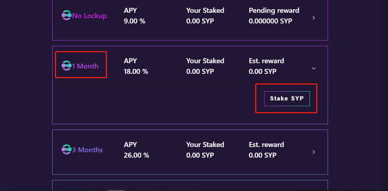Image resolution: width=388 pixels, height=191 pixels.
Task: Click Pending reward 0.000000 SYP amount
Action: coord(270,21)
